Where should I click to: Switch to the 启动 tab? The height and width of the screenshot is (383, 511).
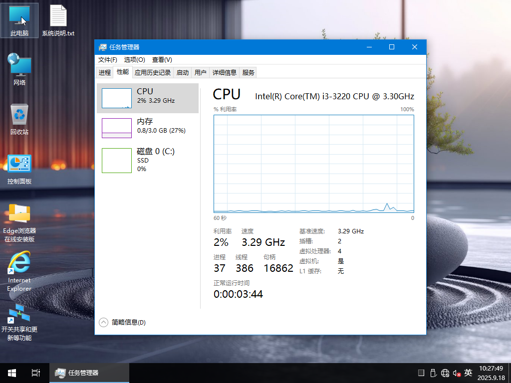tap(183, 73)
